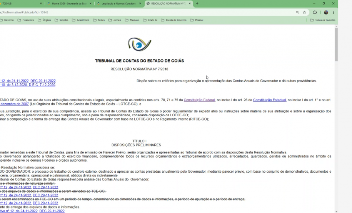Screen dimensions: 352x213
Task: Open the Órgãos bookmarks folder
Action: click(45, 20)
